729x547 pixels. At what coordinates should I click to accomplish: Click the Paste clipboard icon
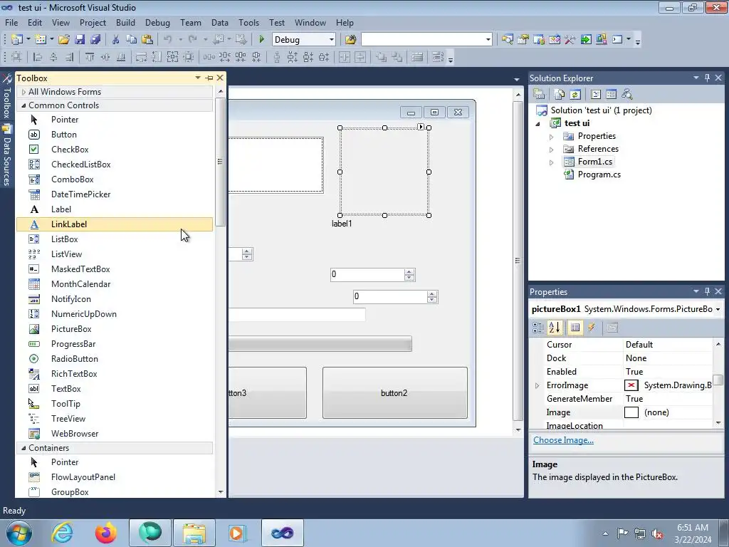[147, 40]
